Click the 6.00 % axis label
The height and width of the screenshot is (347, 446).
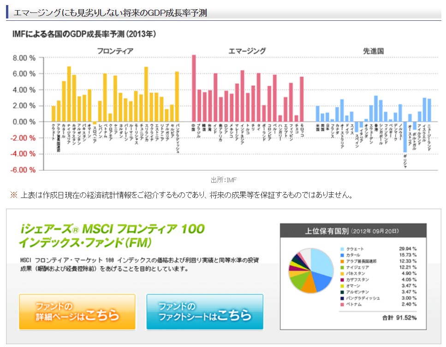click(x=24, y=74)
